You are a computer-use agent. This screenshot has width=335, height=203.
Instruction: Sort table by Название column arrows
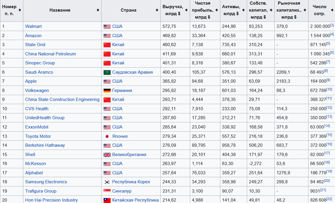(x=98, y=10)
